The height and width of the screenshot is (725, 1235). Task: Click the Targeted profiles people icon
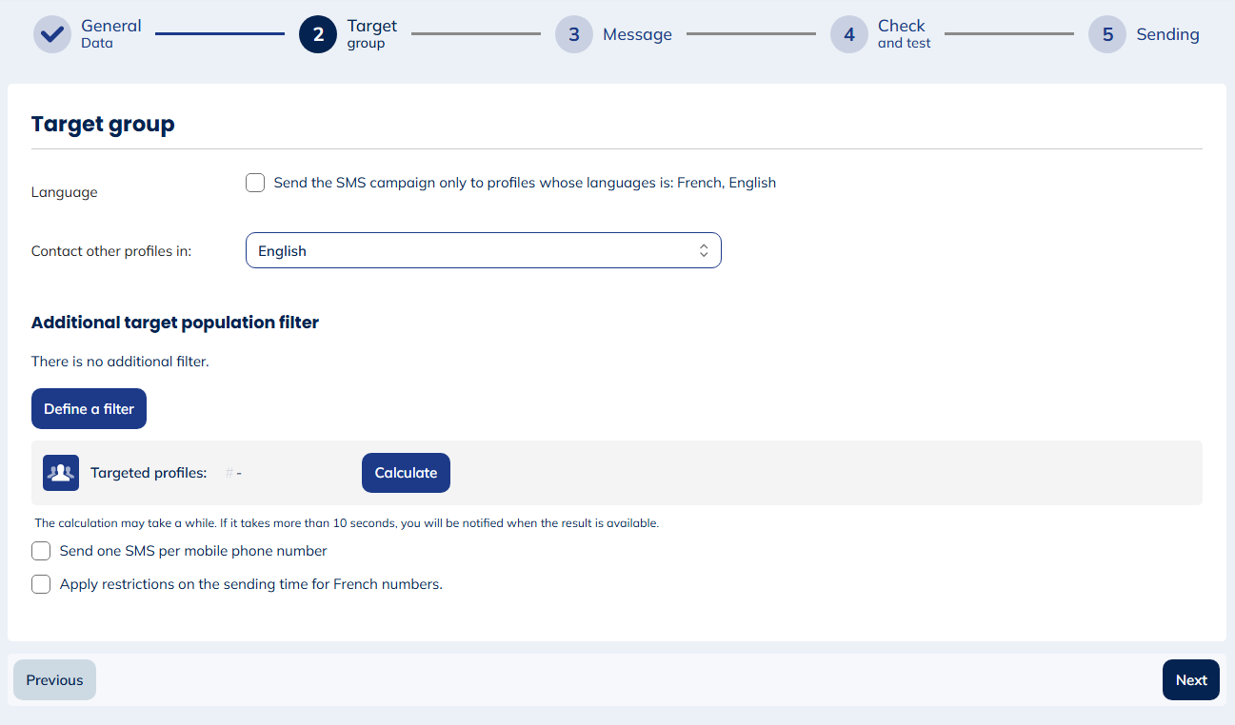61,473
